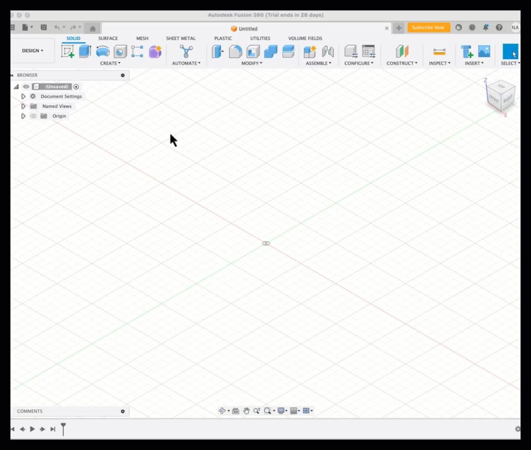Screen dimensions: 531x450
Task: Expand the Document Settings node
Action: click(23, 96)
